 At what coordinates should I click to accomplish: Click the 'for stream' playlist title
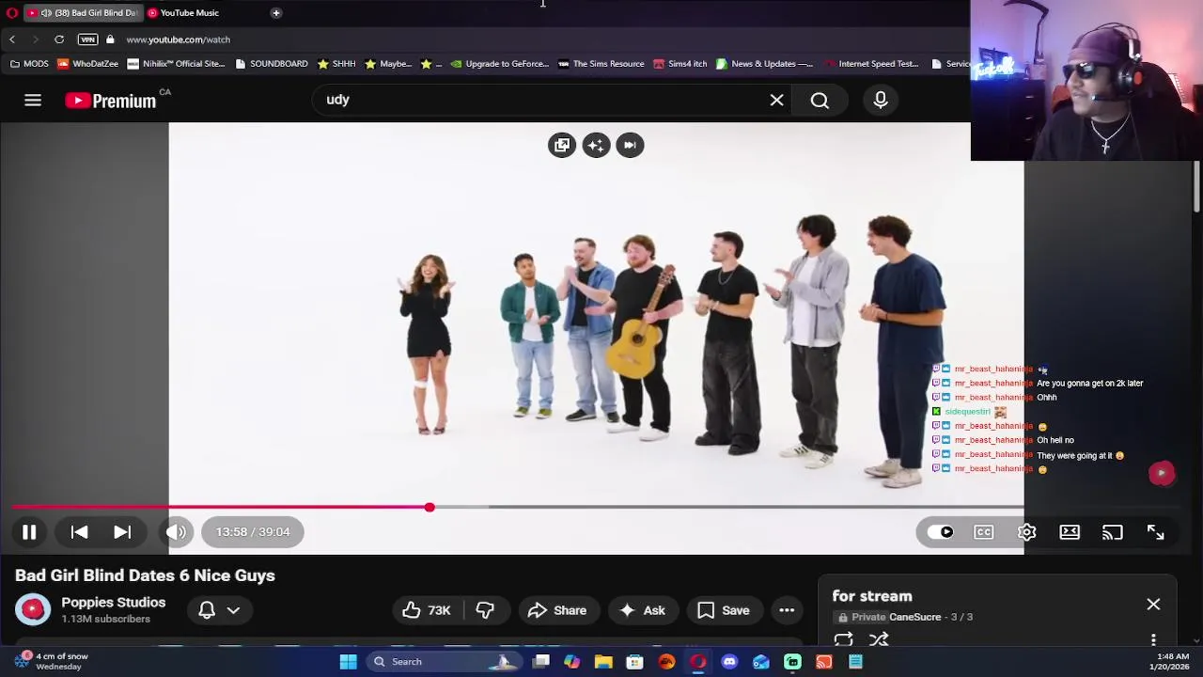point(872,596)
